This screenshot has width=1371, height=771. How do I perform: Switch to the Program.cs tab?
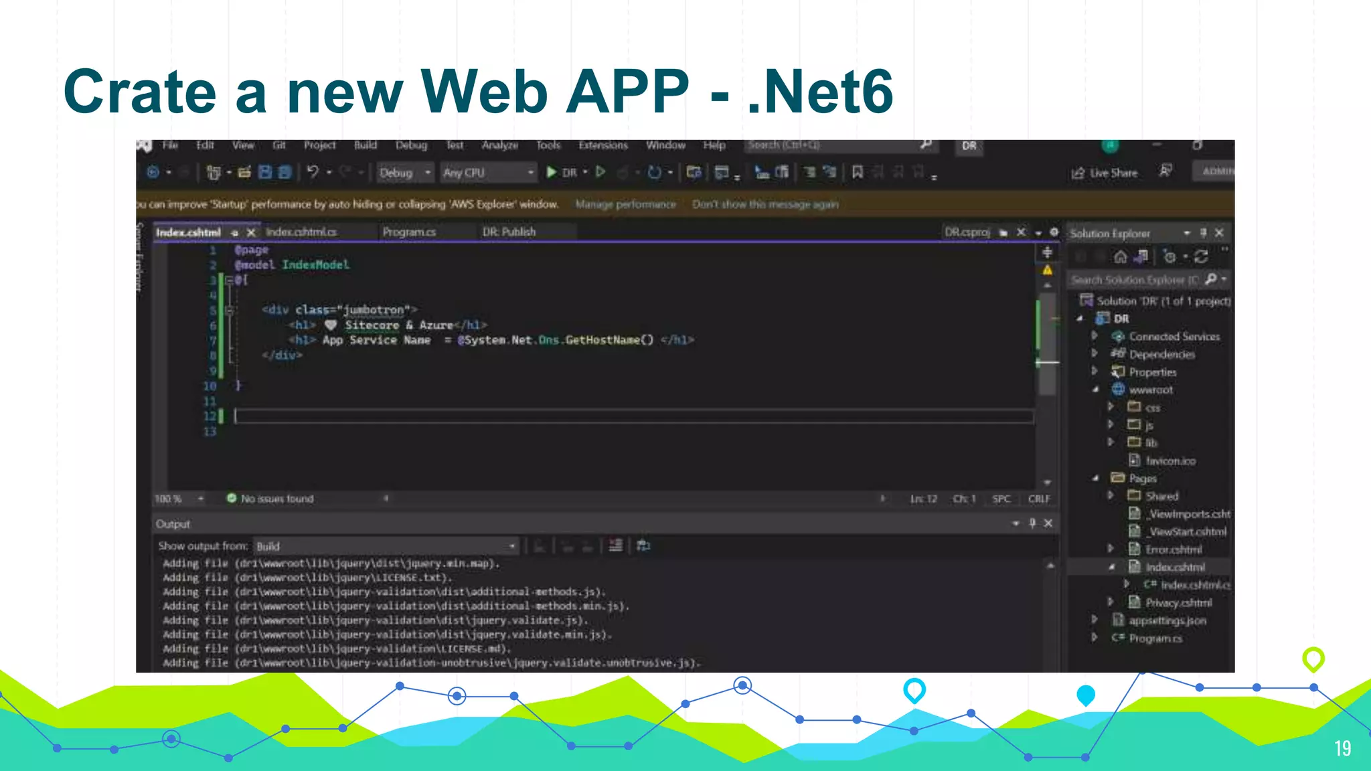(x=409, y=232)
